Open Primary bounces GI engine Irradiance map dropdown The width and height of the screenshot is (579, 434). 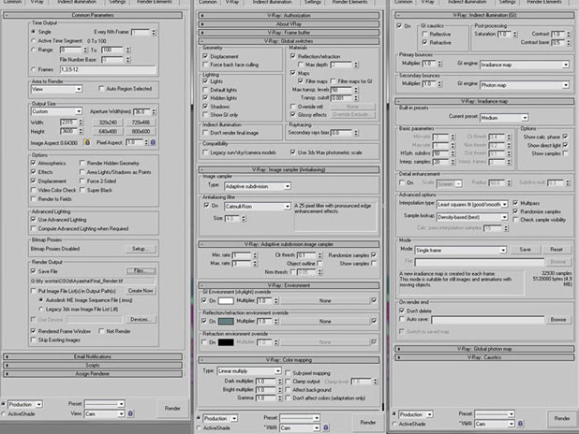point(525,65)
